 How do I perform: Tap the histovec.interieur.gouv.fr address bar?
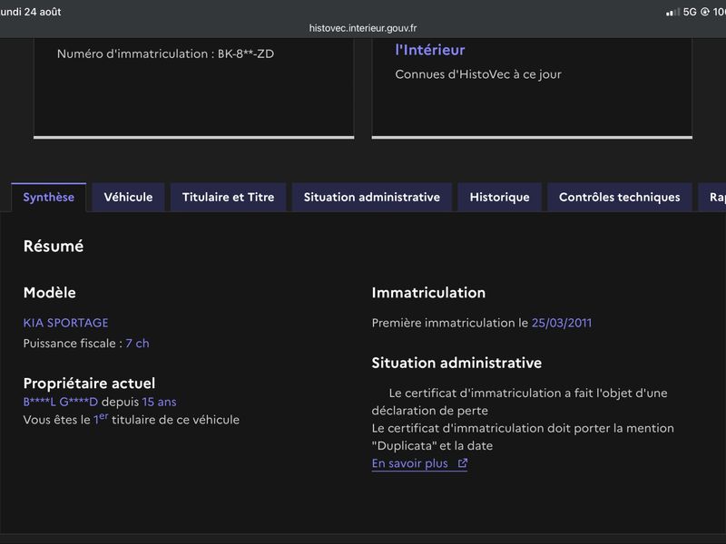pyautogui.click(x=363, y=28)
